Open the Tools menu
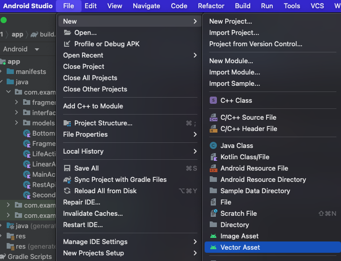Viewport: 341px width, 261px height. (x=292, y=6)
